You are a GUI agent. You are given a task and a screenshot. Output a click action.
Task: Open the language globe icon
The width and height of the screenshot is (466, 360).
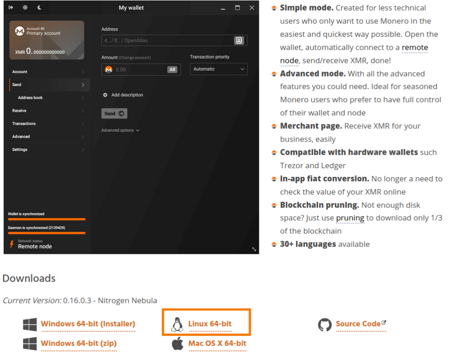pyautogui.click(x=25, y=7)
